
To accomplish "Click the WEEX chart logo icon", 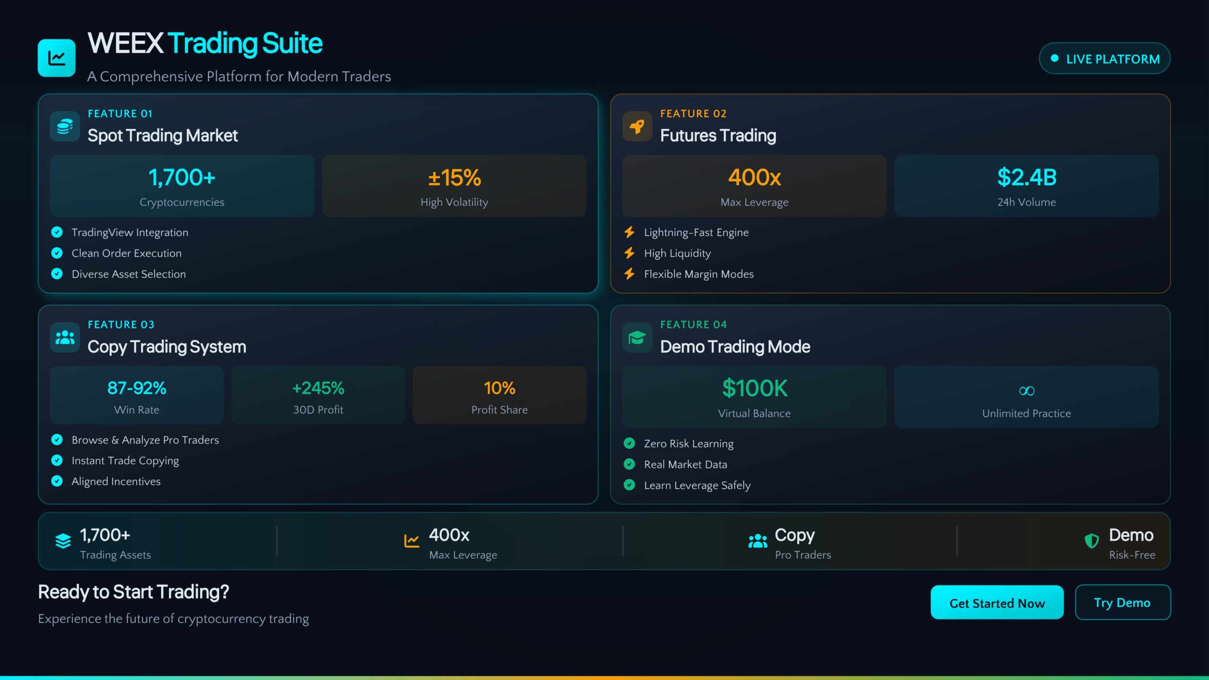I will [x=57, y=58].
